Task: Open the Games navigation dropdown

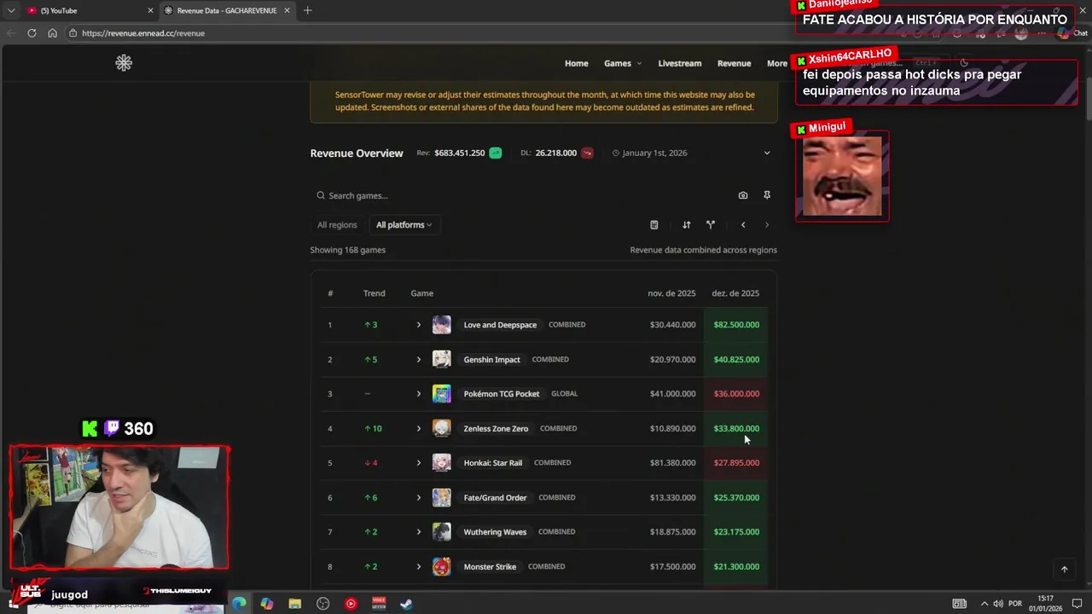Action: tap(623, 63)
